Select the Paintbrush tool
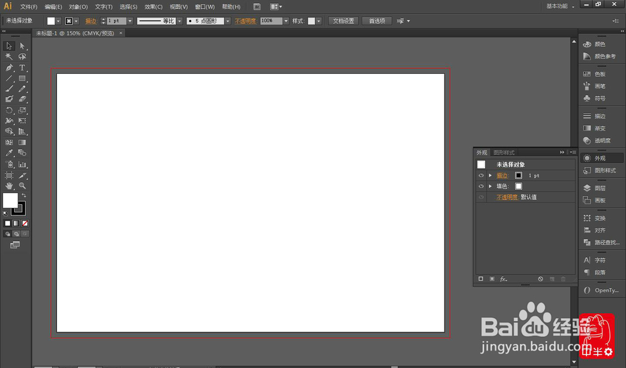The height and width of the screenshot is (368, 626). pos(9,89)
